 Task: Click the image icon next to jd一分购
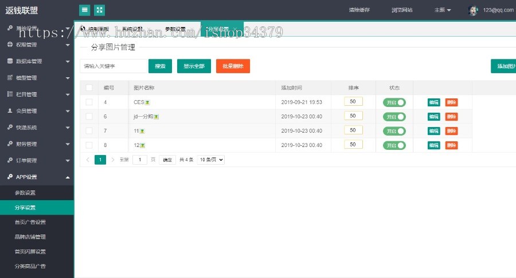pyautogui.click(x=157, y=117)
